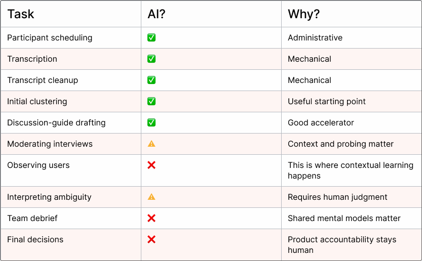Viewport: 422px width, 261px height.
Task: Click Shared mental models matter cell
Action: [x=352, y=219]
